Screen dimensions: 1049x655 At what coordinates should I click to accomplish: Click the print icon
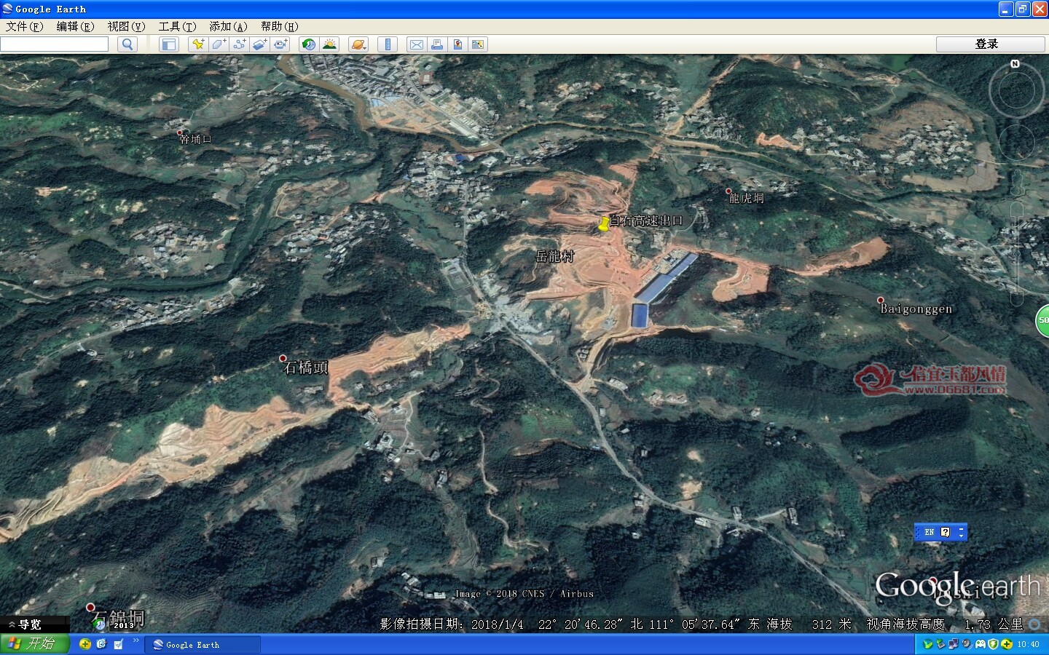coord(437,44)
